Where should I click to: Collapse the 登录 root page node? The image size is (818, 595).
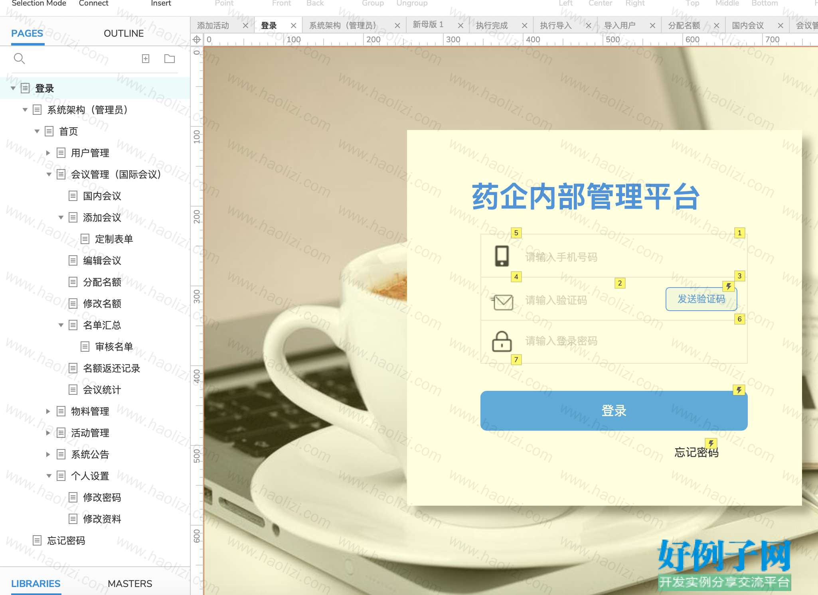(x=13, y=88)
